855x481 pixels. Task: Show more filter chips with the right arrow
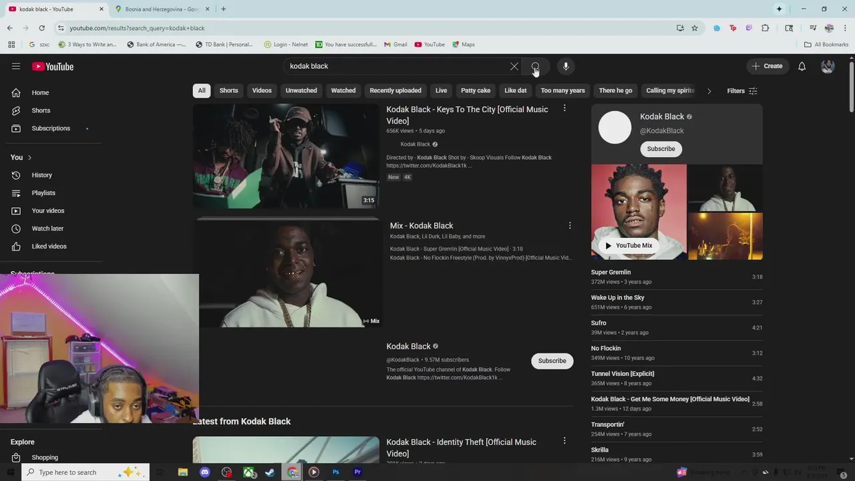[709, 91]
